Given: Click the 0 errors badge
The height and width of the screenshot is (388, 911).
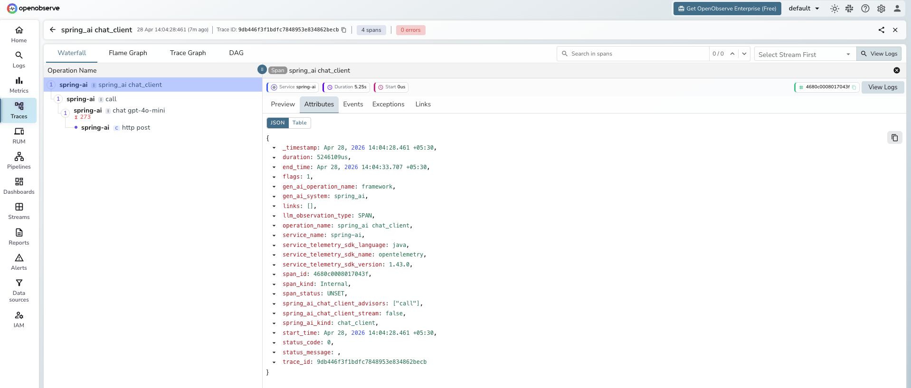Looking at the screenshot, I should tap(410, 30).
